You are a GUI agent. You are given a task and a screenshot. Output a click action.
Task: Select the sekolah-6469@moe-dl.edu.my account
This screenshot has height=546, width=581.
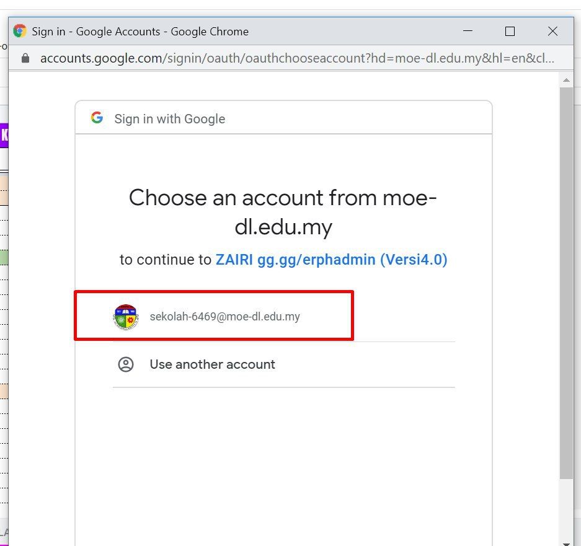[x=224, y=317]
